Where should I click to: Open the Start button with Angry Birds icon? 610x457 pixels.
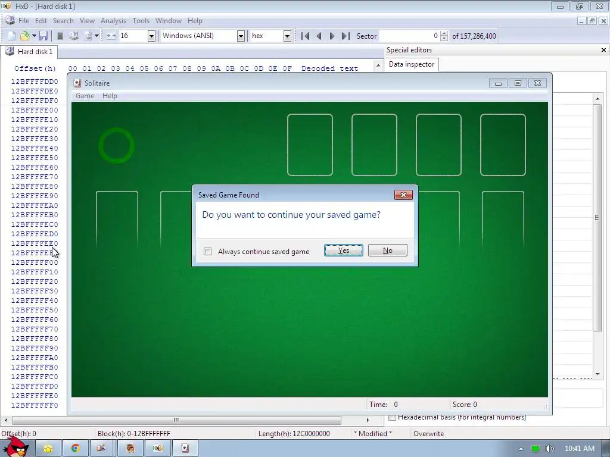[17, 447]
